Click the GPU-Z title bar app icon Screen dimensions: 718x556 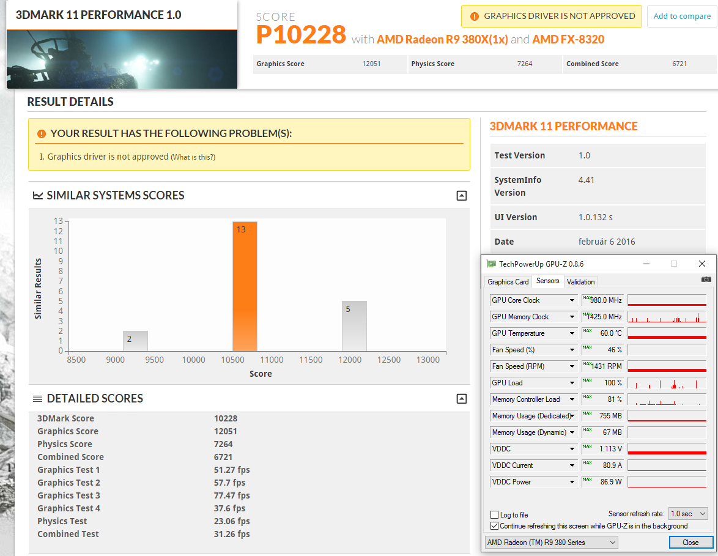click(491, 264)
